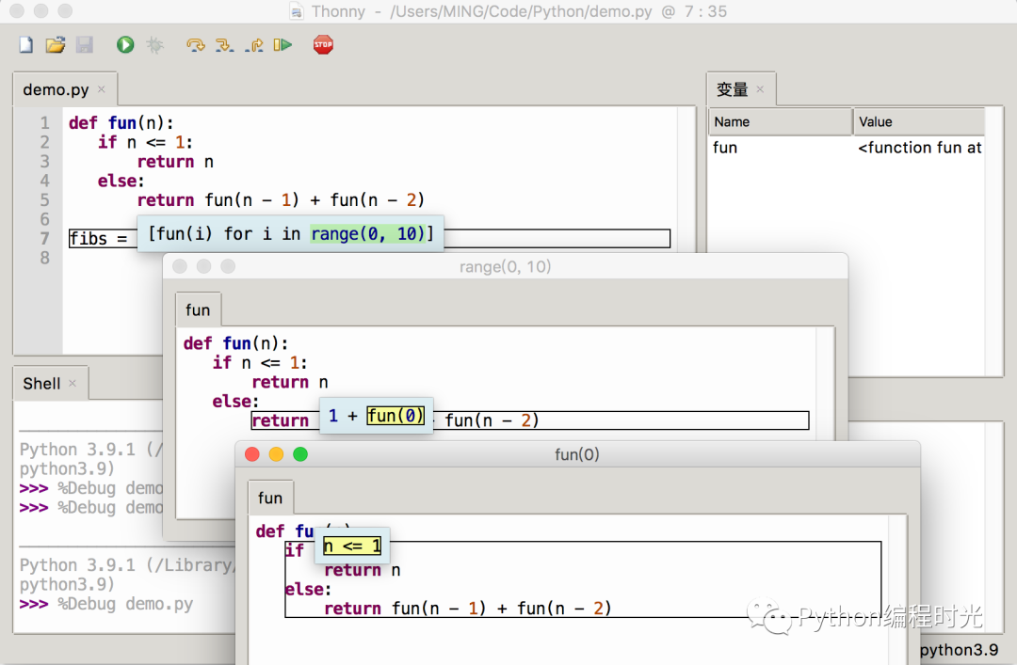Click the fun(0) window title bar
Screen dimensions: 1017x665
(x=577, y=454)
